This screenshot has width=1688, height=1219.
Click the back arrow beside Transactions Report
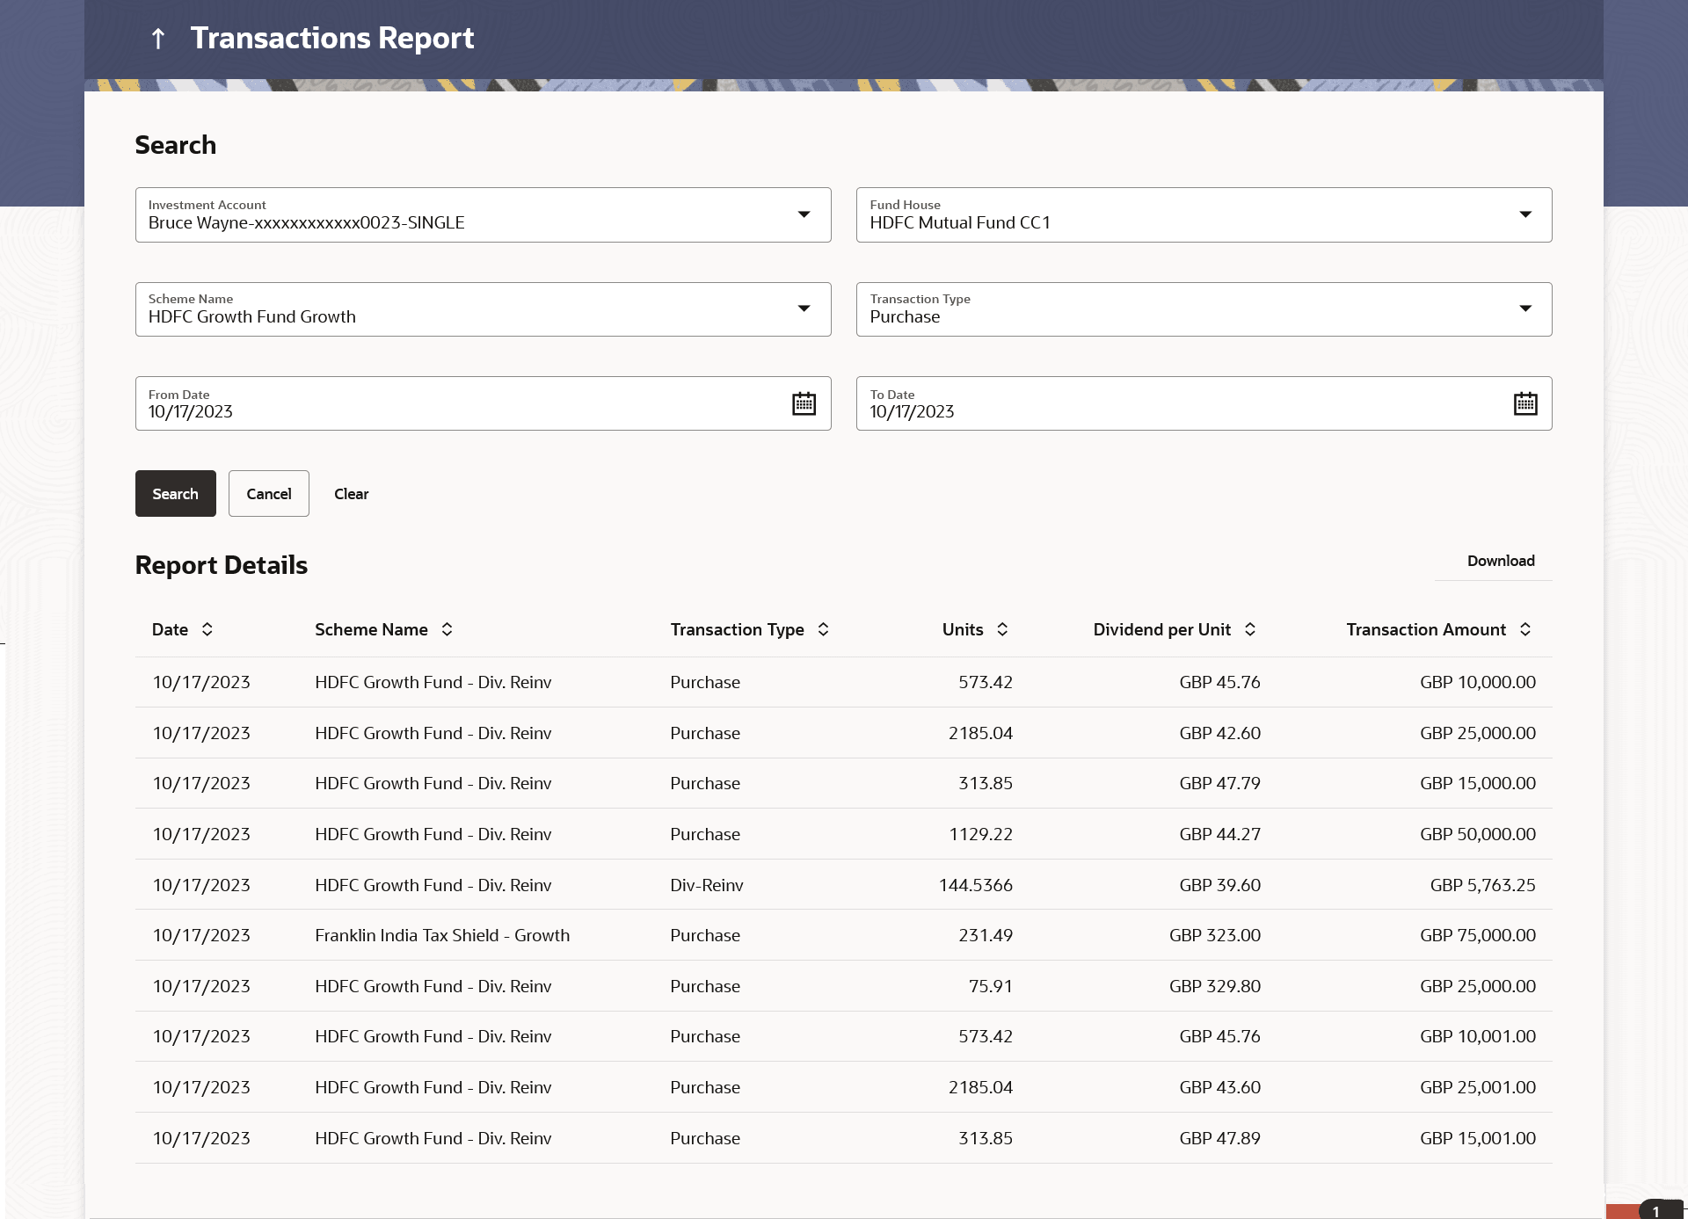point(158,39)
